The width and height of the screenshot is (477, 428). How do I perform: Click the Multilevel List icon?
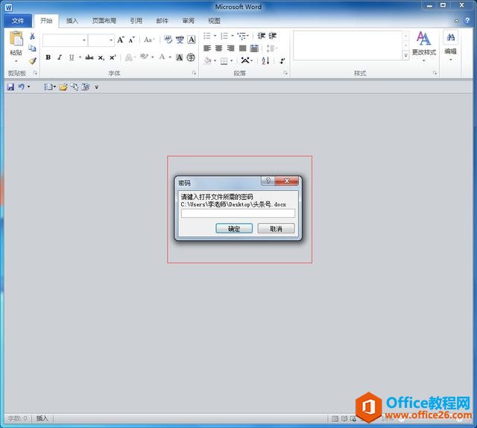241,36
